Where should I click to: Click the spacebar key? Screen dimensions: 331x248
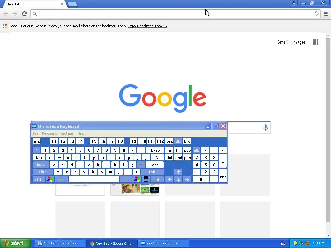94,180
